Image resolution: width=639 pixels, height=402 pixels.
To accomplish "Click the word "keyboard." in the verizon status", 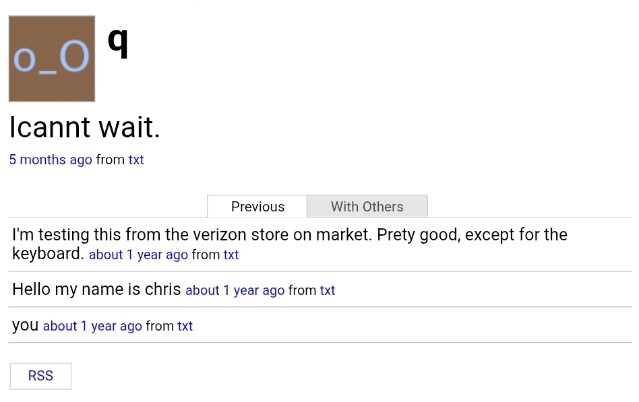I will tap(48, 254).
